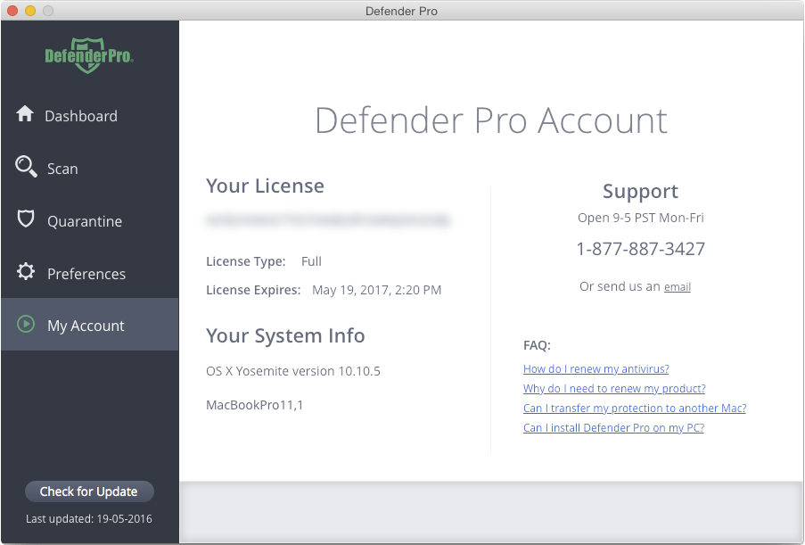The height and width of the screenshot is (545, 805).
Task: Click the Check for Update button
Action: (89, 491)
